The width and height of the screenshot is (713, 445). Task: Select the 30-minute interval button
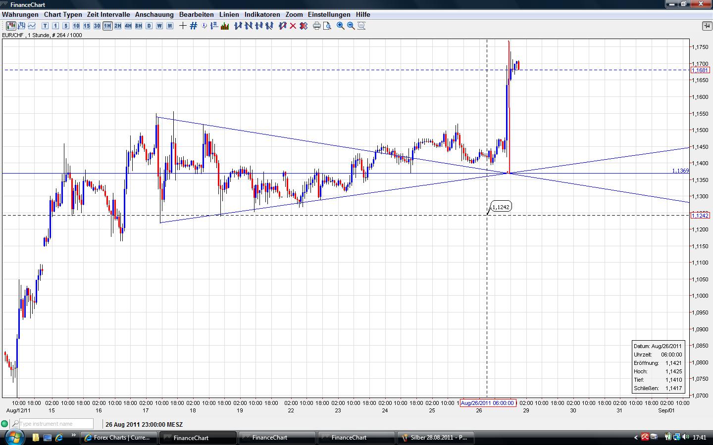point(97,26)
